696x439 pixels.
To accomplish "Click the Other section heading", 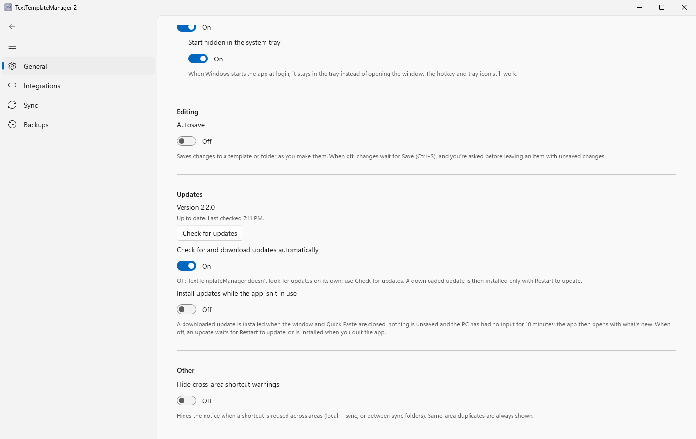I will coord(185,370).
